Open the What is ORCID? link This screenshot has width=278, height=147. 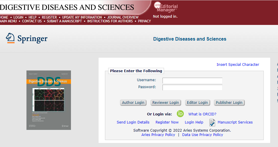click(202, 114)
